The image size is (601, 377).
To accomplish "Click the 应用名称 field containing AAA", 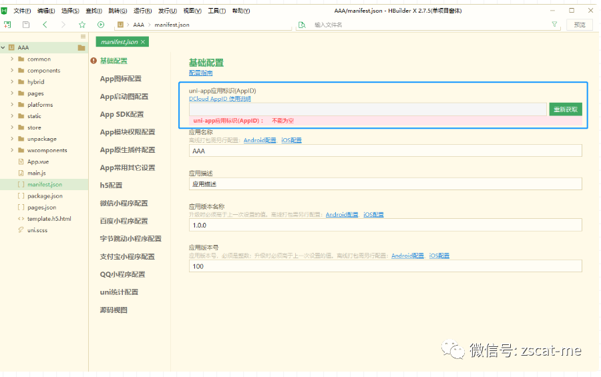I will pos(385,151).
